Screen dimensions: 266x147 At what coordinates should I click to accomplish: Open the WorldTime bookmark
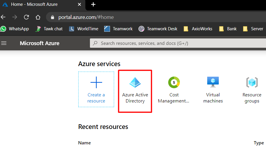[84, 29]
